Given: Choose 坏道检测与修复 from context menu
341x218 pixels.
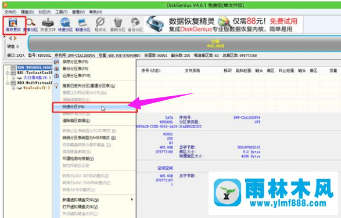Looking at the screenshot, I should pyautogui.click(x=94, y=159).
